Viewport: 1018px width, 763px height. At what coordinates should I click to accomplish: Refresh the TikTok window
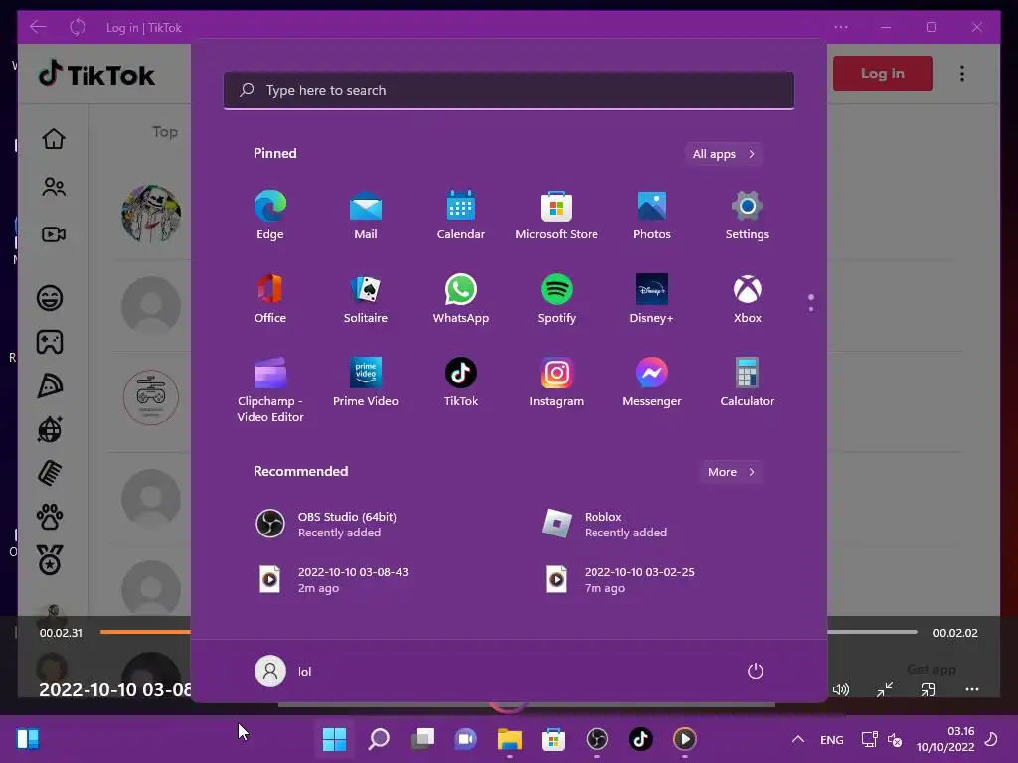(78, 27)
